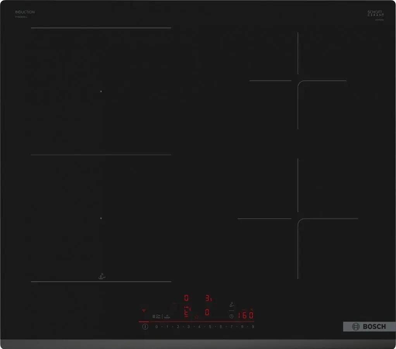
Task: Set power level 0 on the slider
Action: point(157,327)
